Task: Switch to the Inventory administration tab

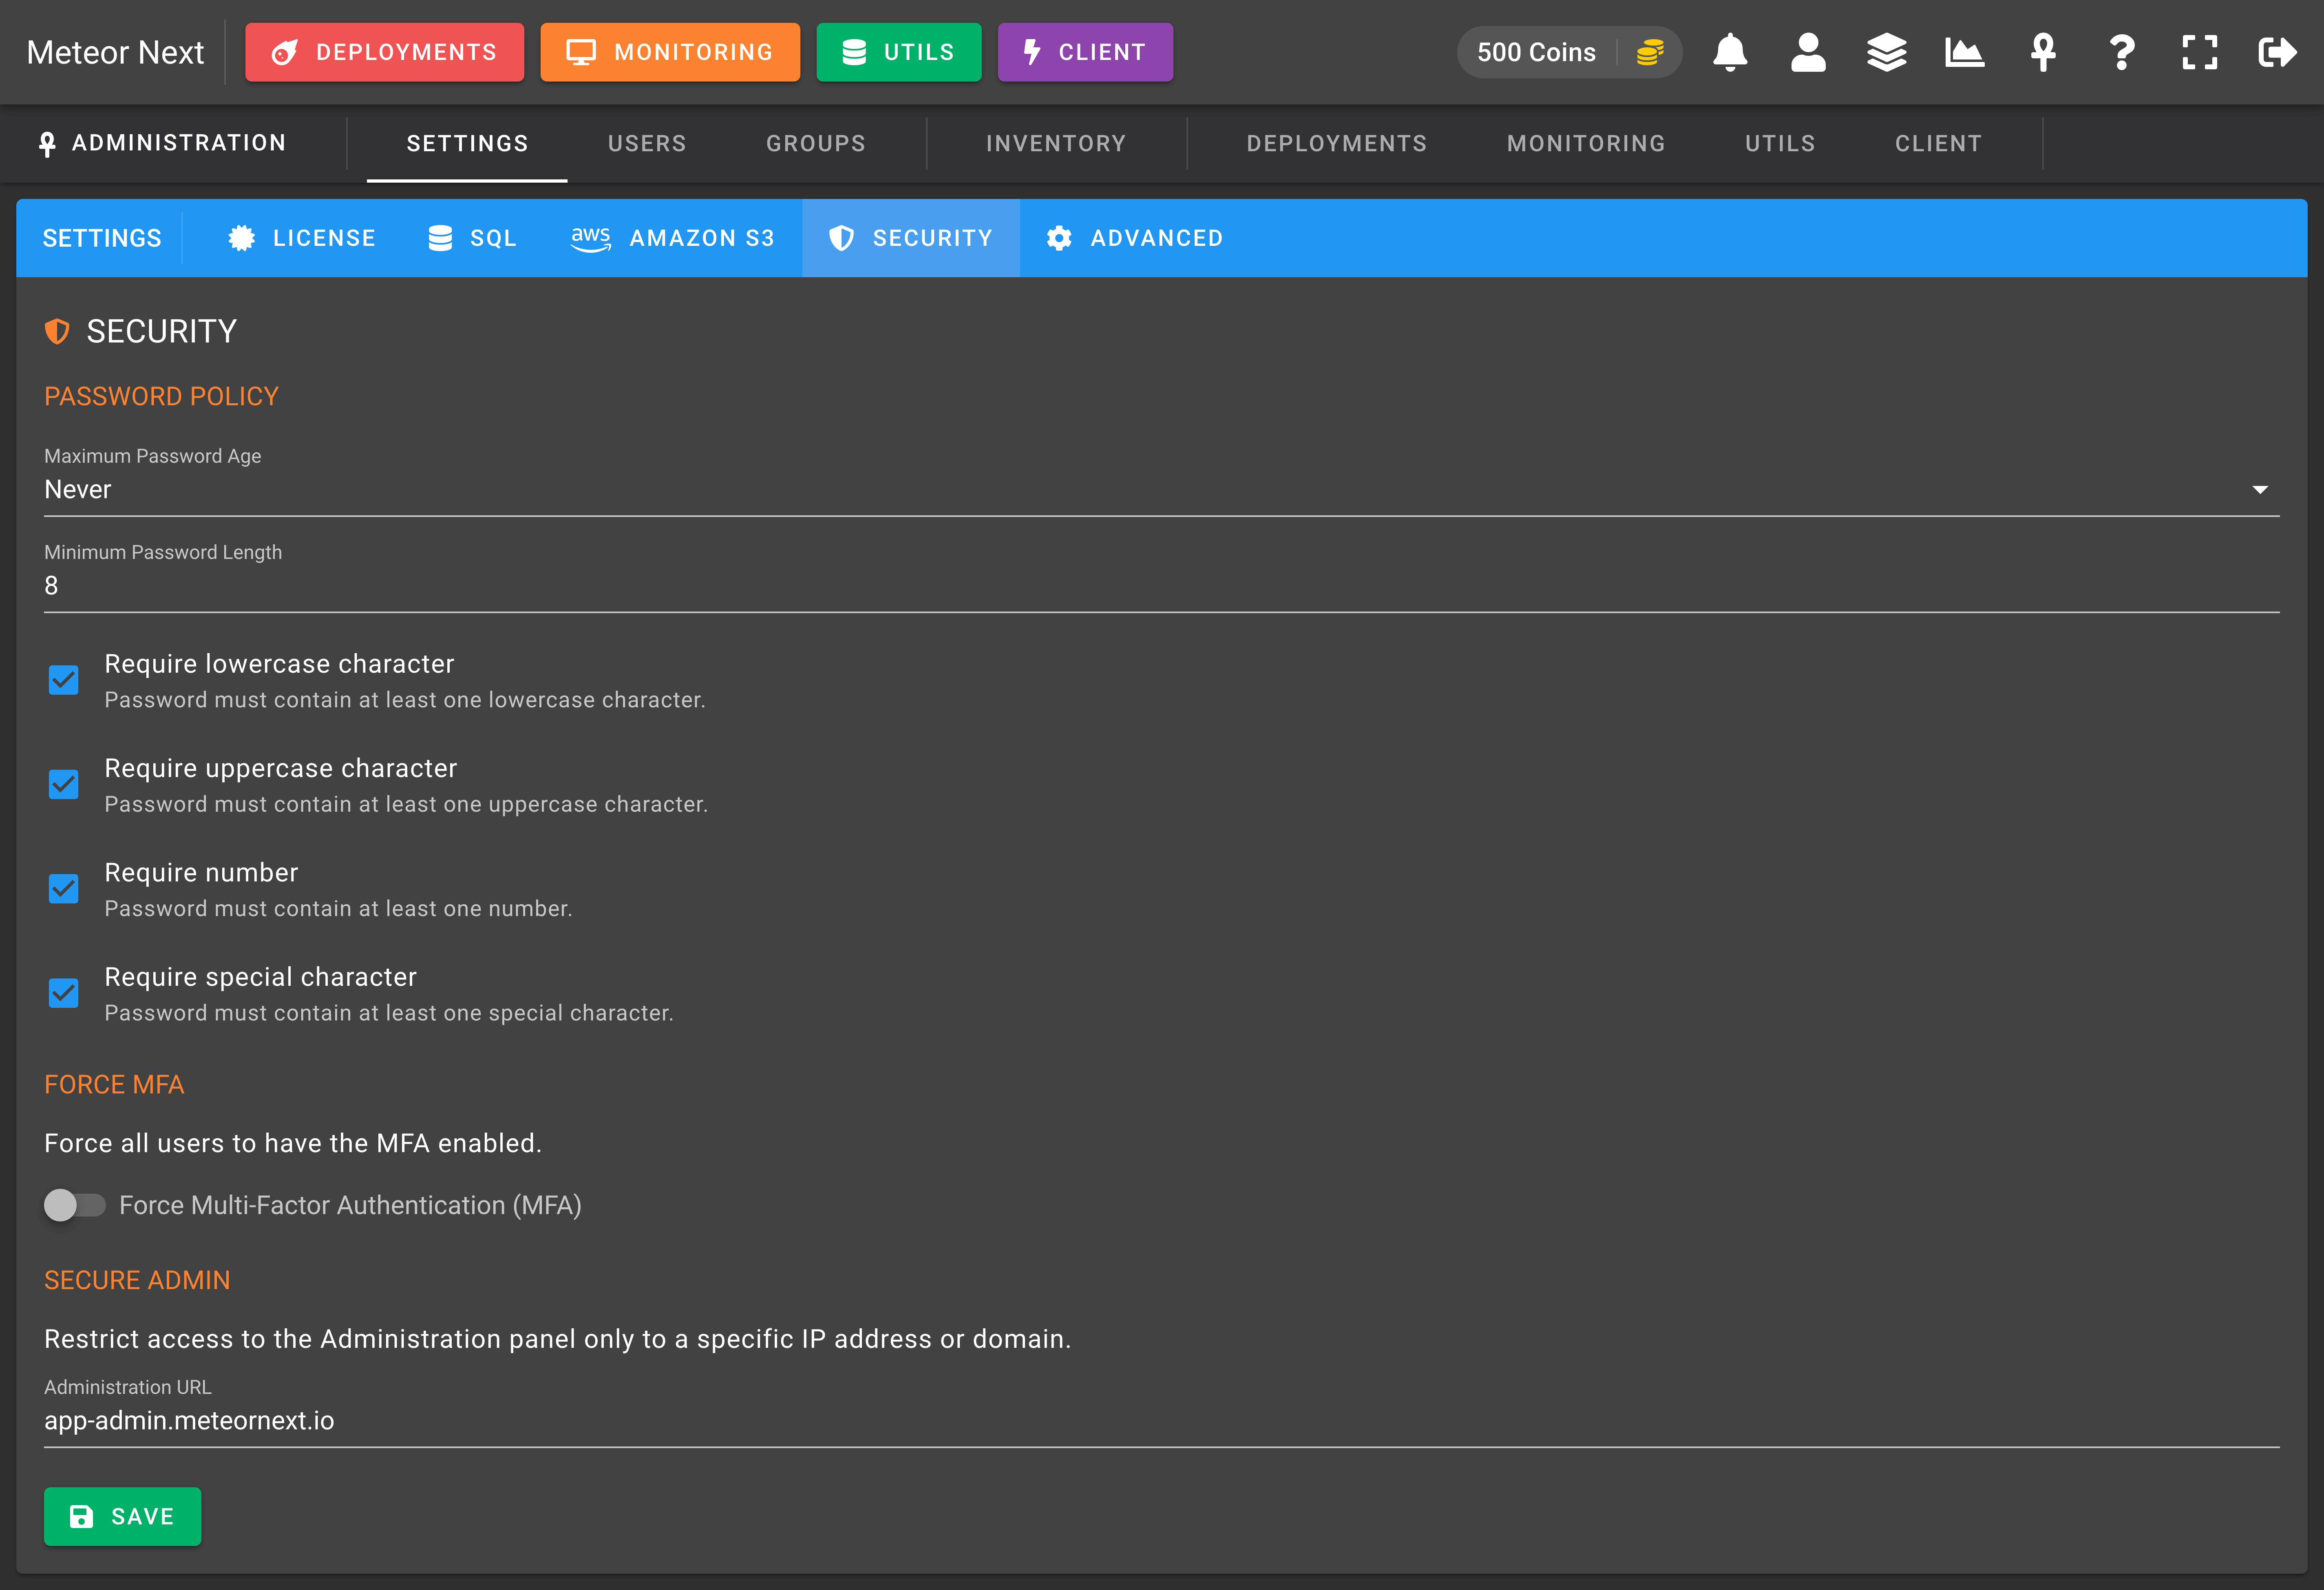Action: coord(1056,143)
